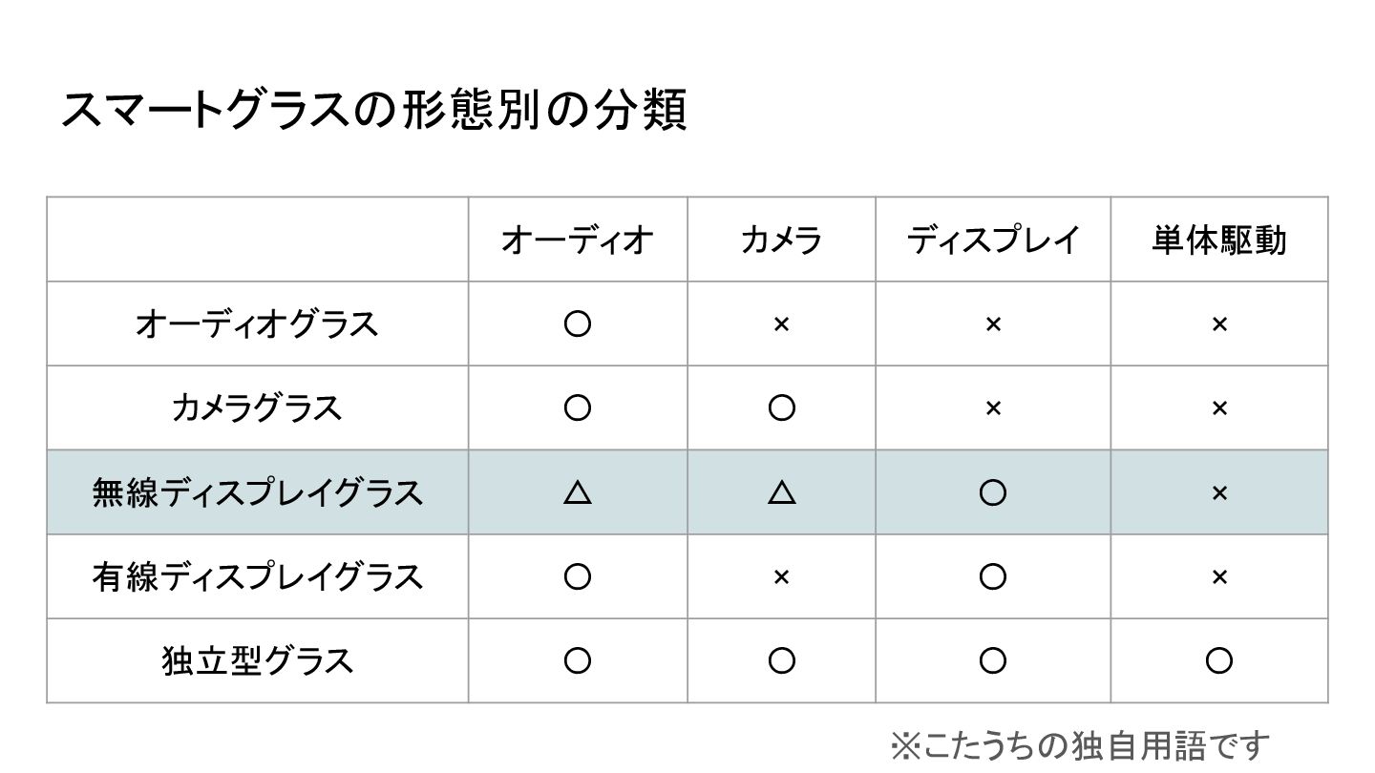Screen dimensions: 1375x773
Task: Click the footnote ※こたうちの独自用語です
Action: pos(1081,746)
